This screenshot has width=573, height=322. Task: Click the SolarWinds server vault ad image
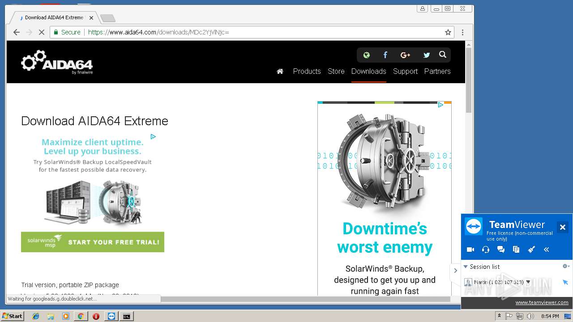tap(93, 203)
